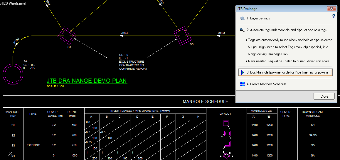Open the Layer Settings stack icon

click(x=242, y=18)
